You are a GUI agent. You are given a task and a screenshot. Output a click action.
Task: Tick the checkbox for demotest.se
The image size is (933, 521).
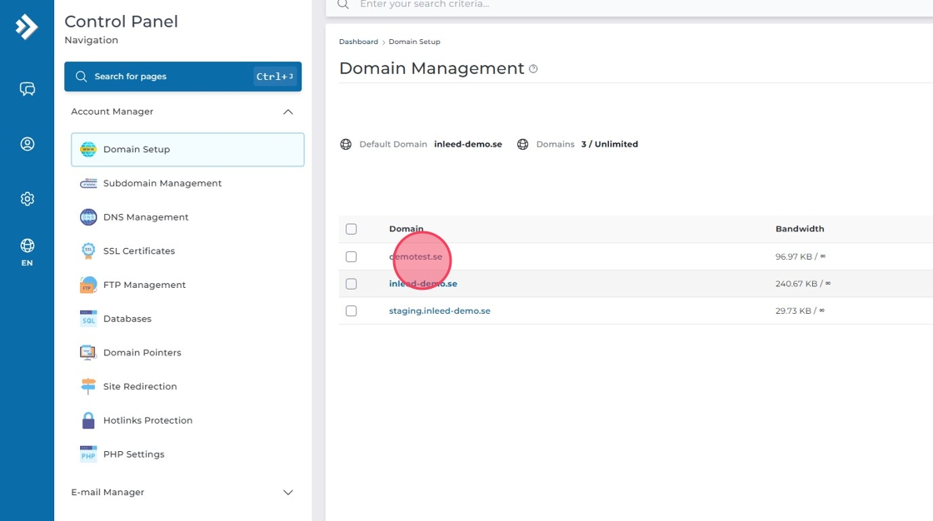(351, 256)
